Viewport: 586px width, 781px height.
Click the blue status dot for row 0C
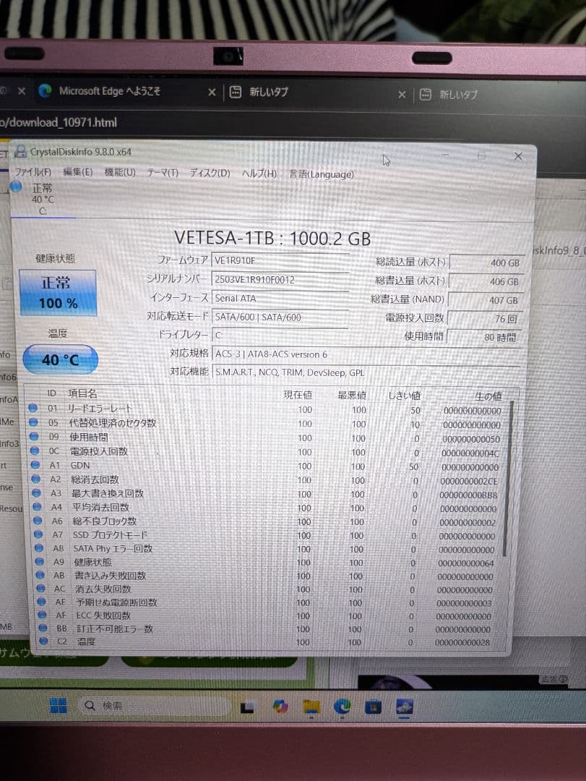point(35,451)
